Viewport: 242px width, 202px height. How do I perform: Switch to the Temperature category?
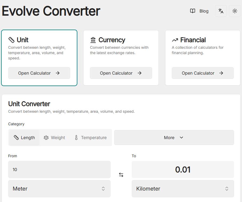tap(90, 138)
